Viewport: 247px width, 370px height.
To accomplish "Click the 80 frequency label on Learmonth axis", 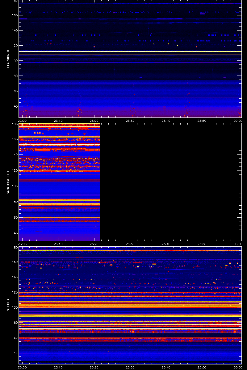I will [16, 76].
